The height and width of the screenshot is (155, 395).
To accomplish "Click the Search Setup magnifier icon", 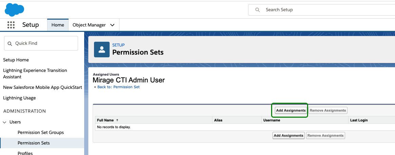I will click(258, 10).
